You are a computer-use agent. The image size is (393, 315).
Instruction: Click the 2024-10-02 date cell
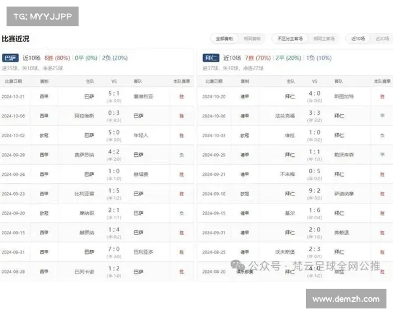point(13,136)
